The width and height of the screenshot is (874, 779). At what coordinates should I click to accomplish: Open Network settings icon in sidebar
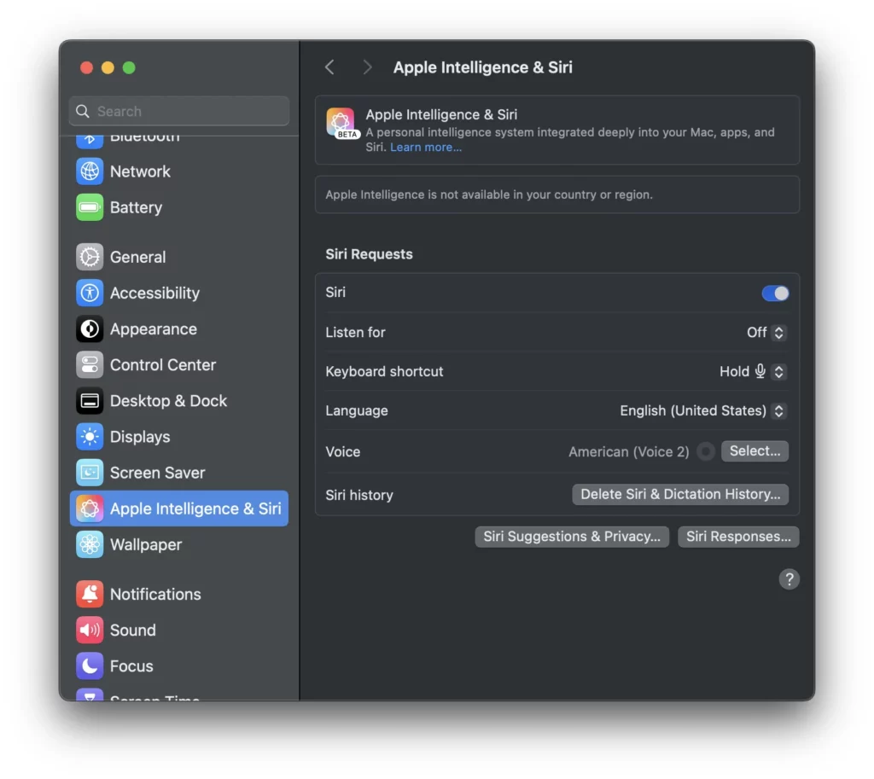(x=89, y=171)
